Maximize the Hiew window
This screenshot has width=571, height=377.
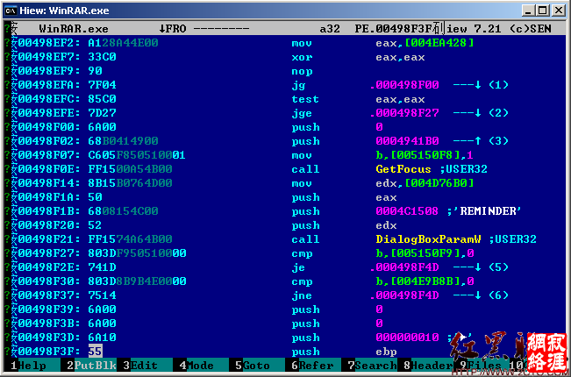point(543,11)
